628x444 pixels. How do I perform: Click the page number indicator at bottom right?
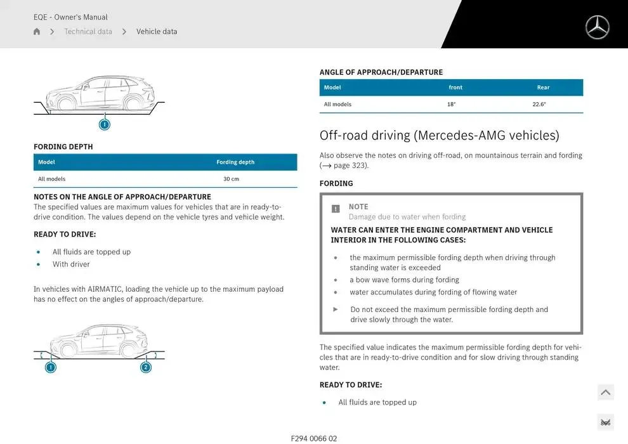pyautogui.click(x=606, y=422)
